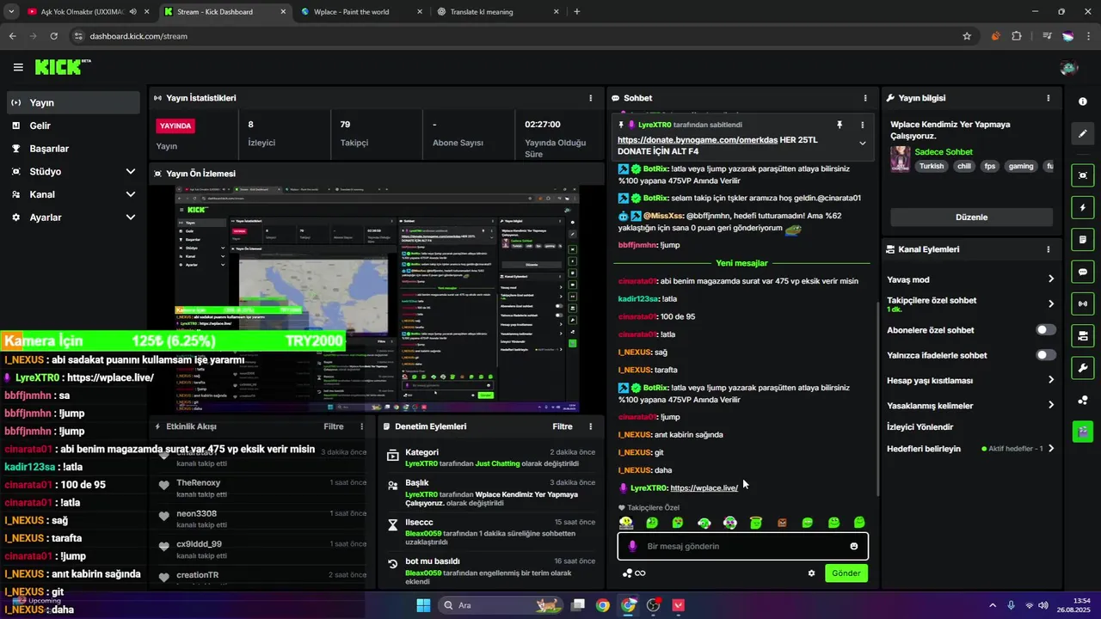Viewport: 1101px width, 619px height.
Task: Click the browser address bar
Action: tap(516, 36)
